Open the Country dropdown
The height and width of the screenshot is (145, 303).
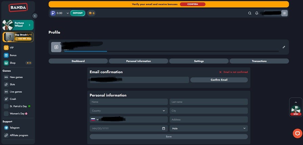click(129, 111)
